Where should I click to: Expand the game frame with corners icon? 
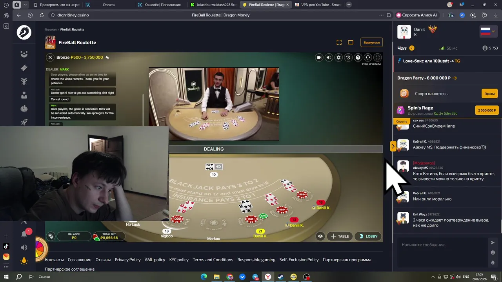click(x=339, y=42)
